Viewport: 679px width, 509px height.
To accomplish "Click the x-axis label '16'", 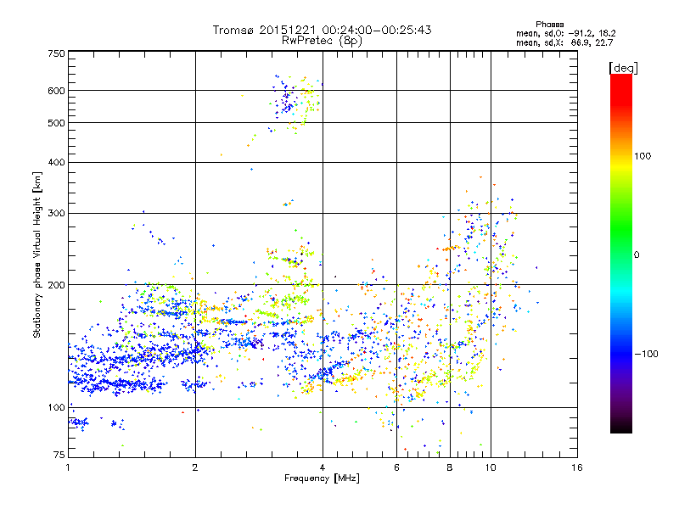I will (577, 467).
